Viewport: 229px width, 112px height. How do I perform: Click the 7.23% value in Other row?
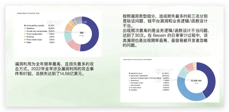tap(52, 42)
